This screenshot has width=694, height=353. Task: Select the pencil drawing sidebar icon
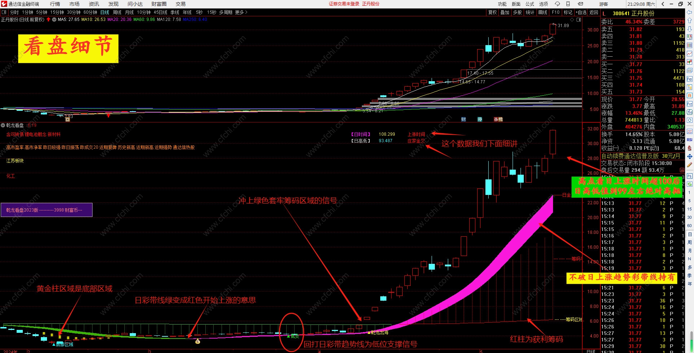pos(690,165)
